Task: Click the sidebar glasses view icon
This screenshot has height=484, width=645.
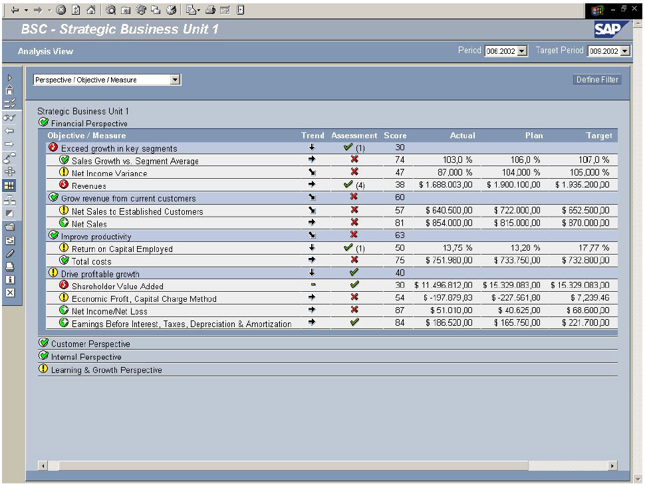Action: pyautogui.click(x=9, y=118)
